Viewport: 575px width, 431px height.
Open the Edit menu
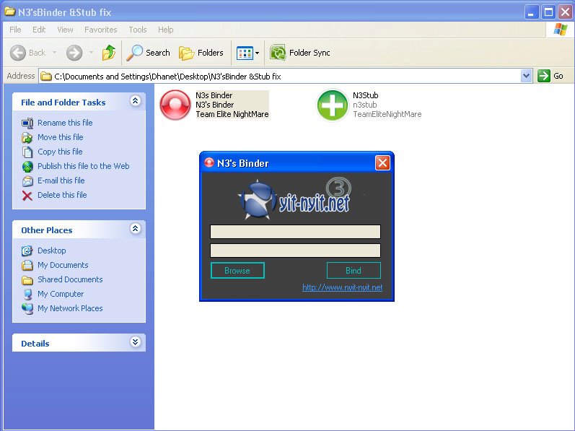[x=39, y=30]
